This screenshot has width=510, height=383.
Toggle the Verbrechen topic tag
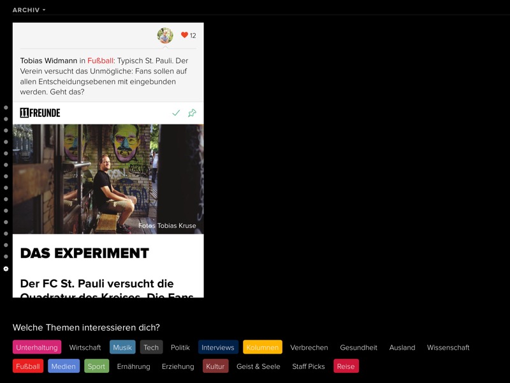(x=309, y=347)
